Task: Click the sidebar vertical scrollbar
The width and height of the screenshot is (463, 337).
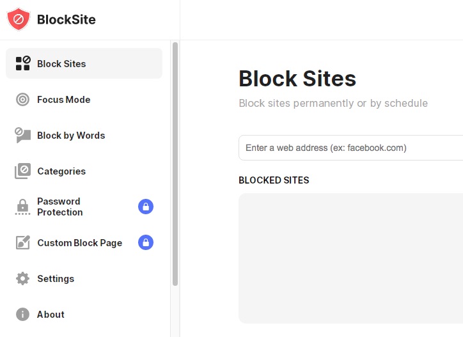Action: (x=175, y=164)
